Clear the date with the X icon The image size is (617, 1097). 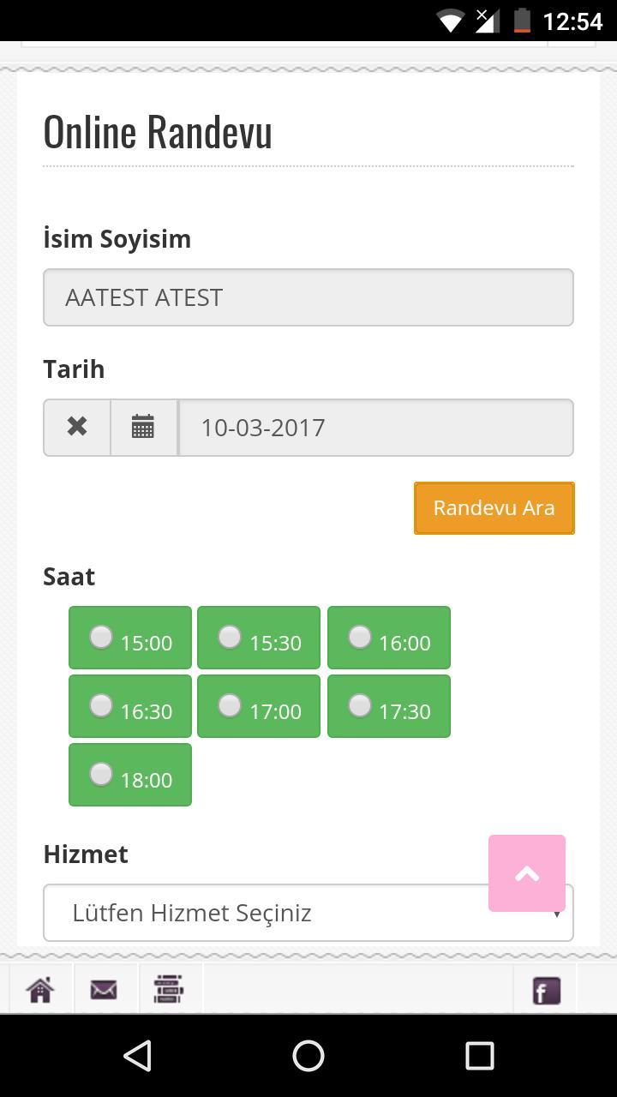(x=77, y=427)
